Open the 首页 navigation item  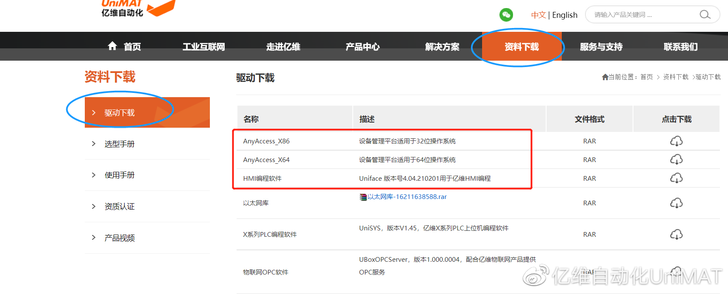(x=132, y=47)
